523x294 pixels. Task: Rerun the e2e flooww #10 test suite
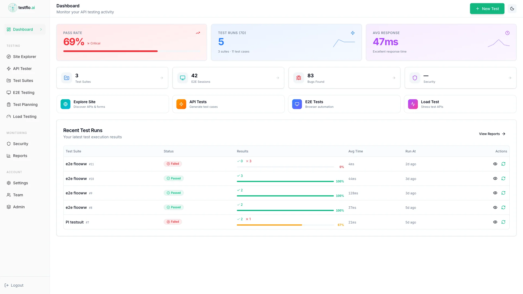tap(504, 178)
